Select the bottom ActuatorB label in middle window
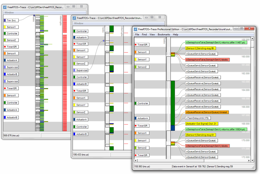 (81, 134)
